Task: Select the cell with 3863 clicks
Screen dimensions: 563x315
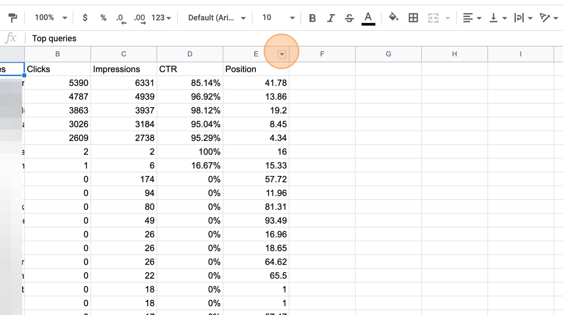Action: [57, 110]
